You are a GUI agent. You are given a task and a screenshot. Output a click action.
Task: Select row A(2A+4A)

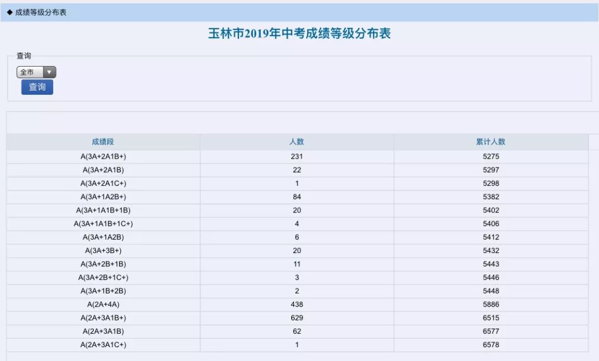(x=297, y=304)
